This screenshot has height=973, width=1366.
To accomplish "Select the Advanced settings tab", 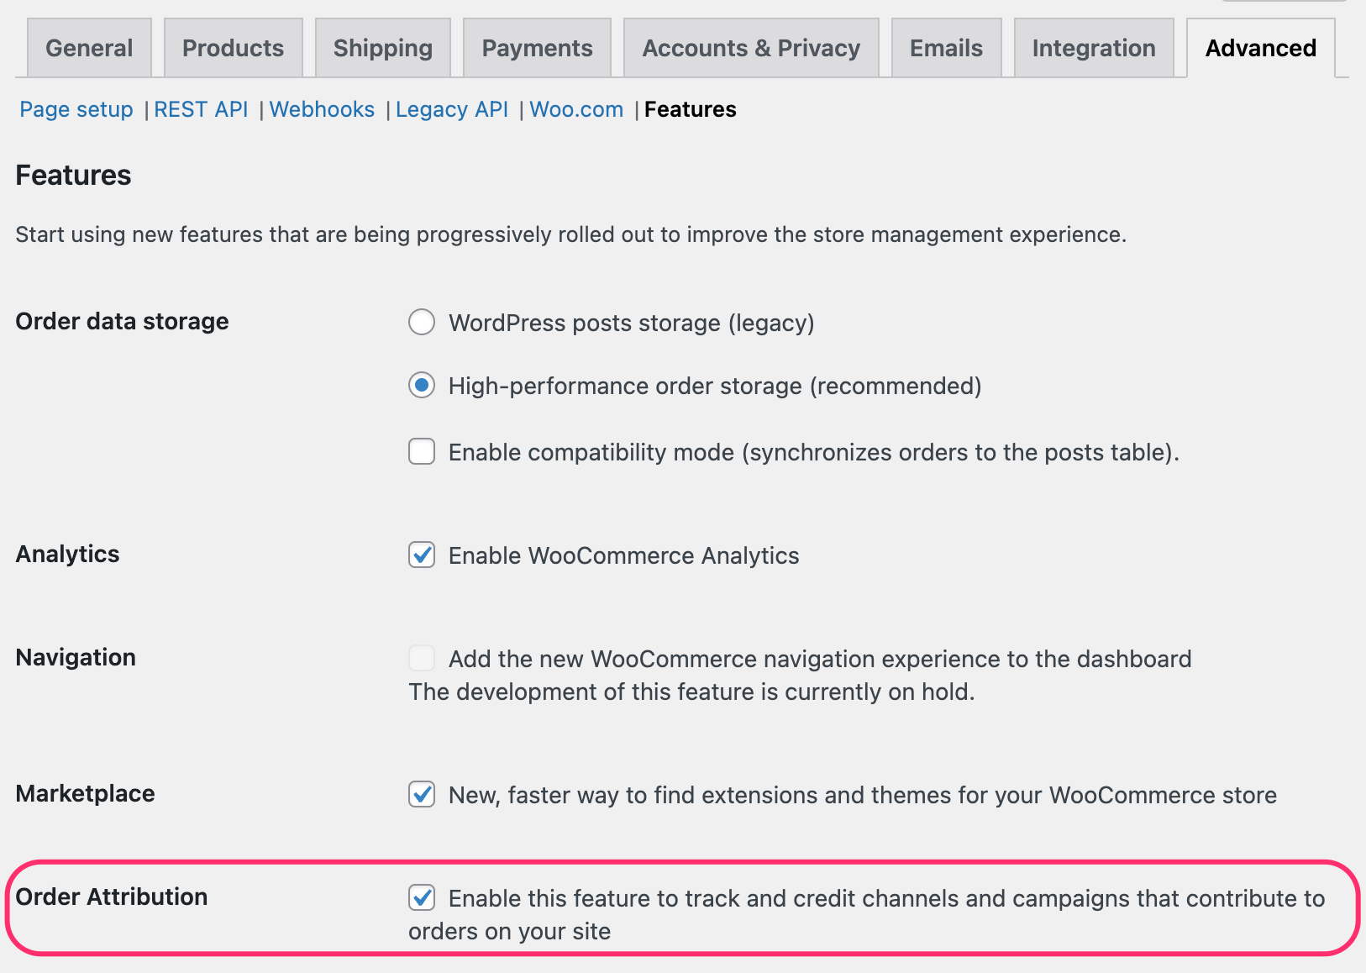I will coord(1260,48).
